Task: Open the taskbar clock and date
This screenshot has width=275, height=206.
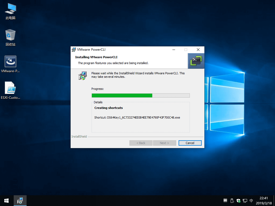Action: (x=264, y=200)
